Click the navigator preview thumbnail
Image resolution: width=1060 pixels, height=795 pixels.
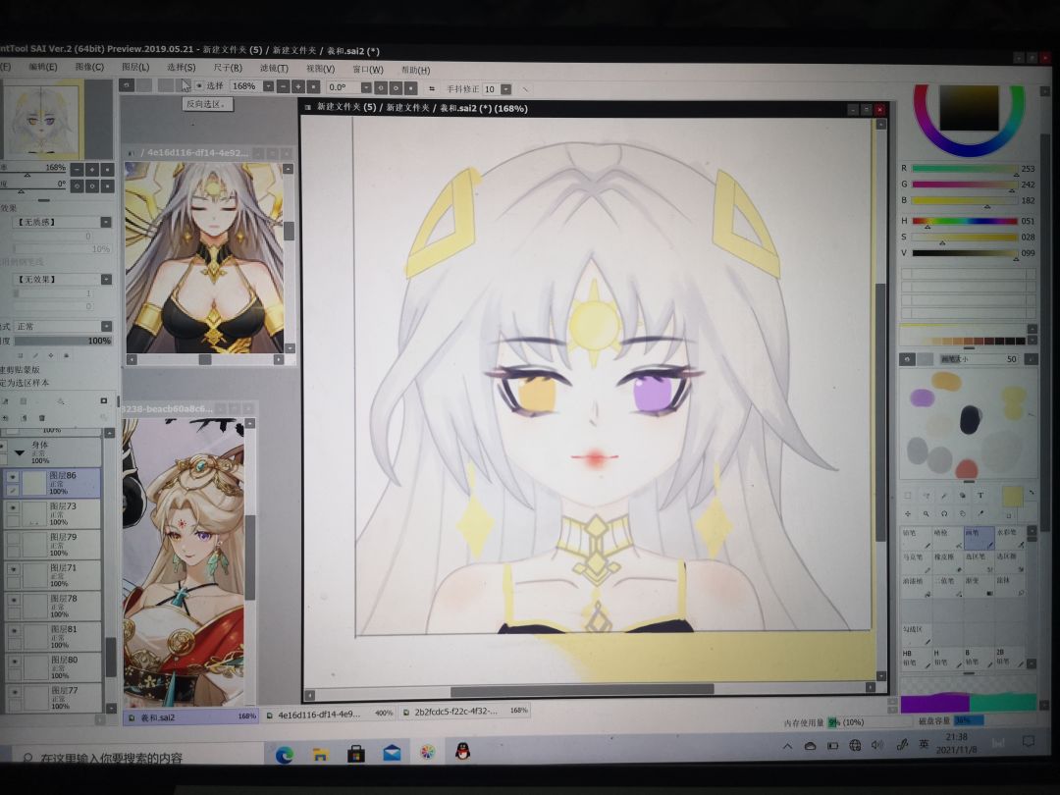[x=42, y=121]
